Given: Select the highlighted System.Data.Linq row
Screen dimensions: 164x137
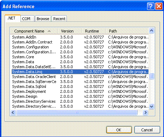Looking at the screenshot, I should (x=80, y=72).
